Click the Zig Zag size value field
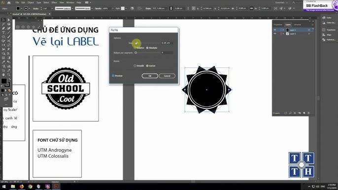 167,43
